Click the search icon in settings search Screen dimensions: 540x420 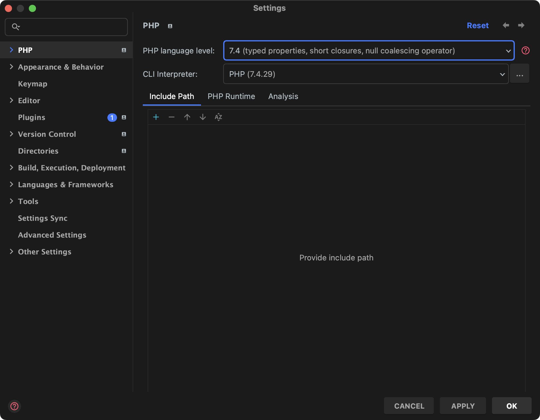[16, 27]
